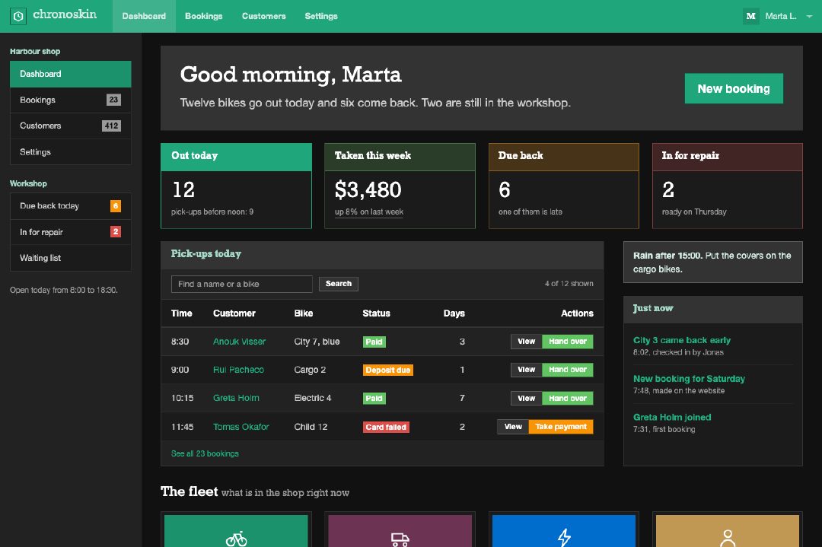Click the Customer column header
This screenshot has height=547, width=822.
point(234,313)
